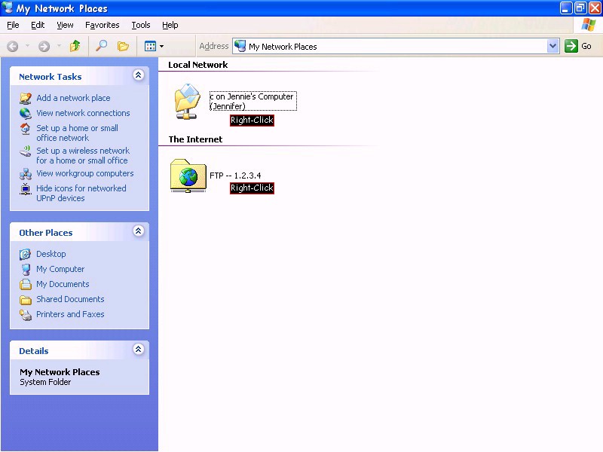
Task: Click the Printers and Faxes icon
Action: [26, 315]
